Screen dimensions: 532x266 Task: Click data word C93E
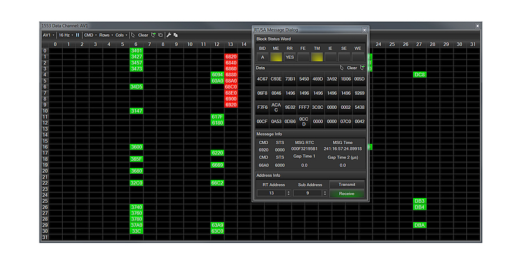tap(276, 79)
